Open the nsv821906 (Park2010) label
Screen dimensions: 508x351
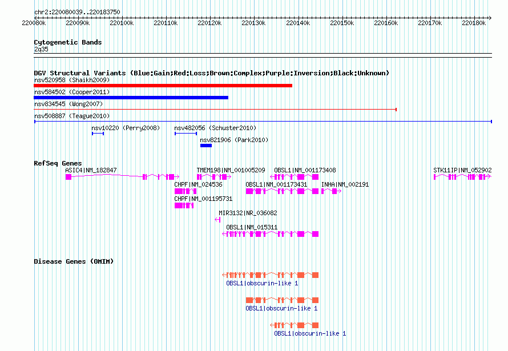coord(234,140)
